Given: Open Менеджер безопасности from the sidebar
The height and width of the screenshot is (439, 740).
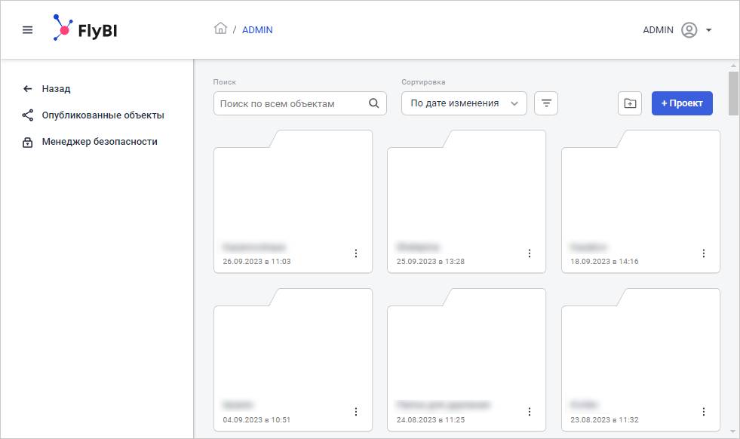Looking at the screenshot, I should click(x=100, y=141).
